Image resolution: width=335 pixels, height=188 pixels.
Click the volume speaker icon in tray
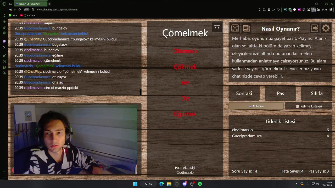click(x=317, y=184)
